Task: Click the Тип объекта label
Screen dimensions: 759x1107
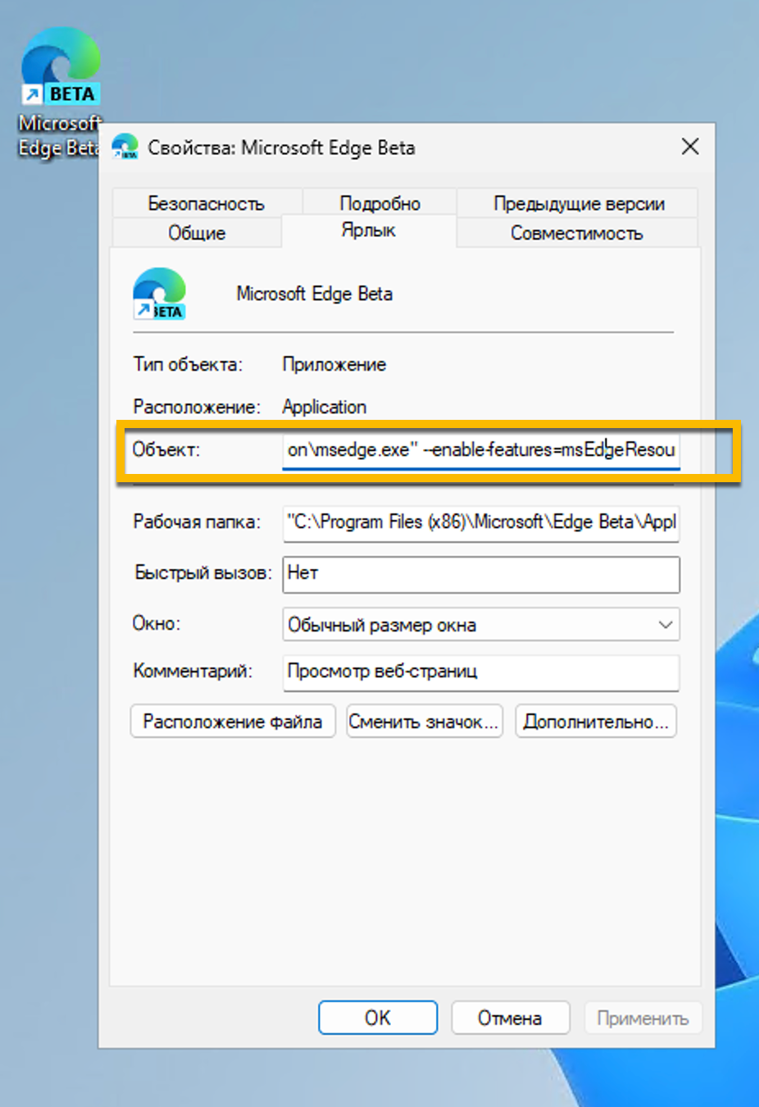Action: pos(188,364)
